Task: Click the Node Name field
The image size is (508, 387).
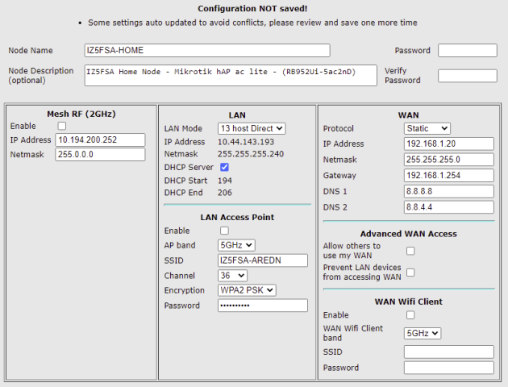Action: [x=207, y=51]
